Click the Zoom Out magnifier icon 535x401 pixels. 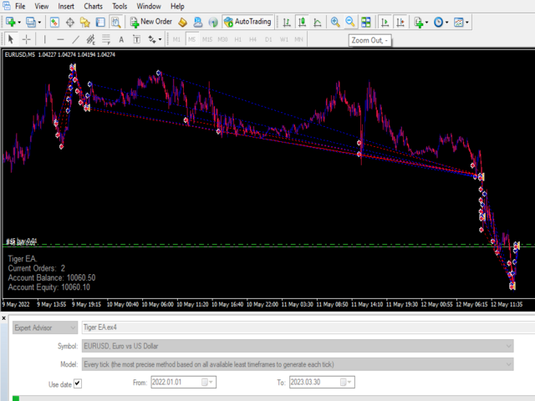pyautogui.click(x=350, y=22)
